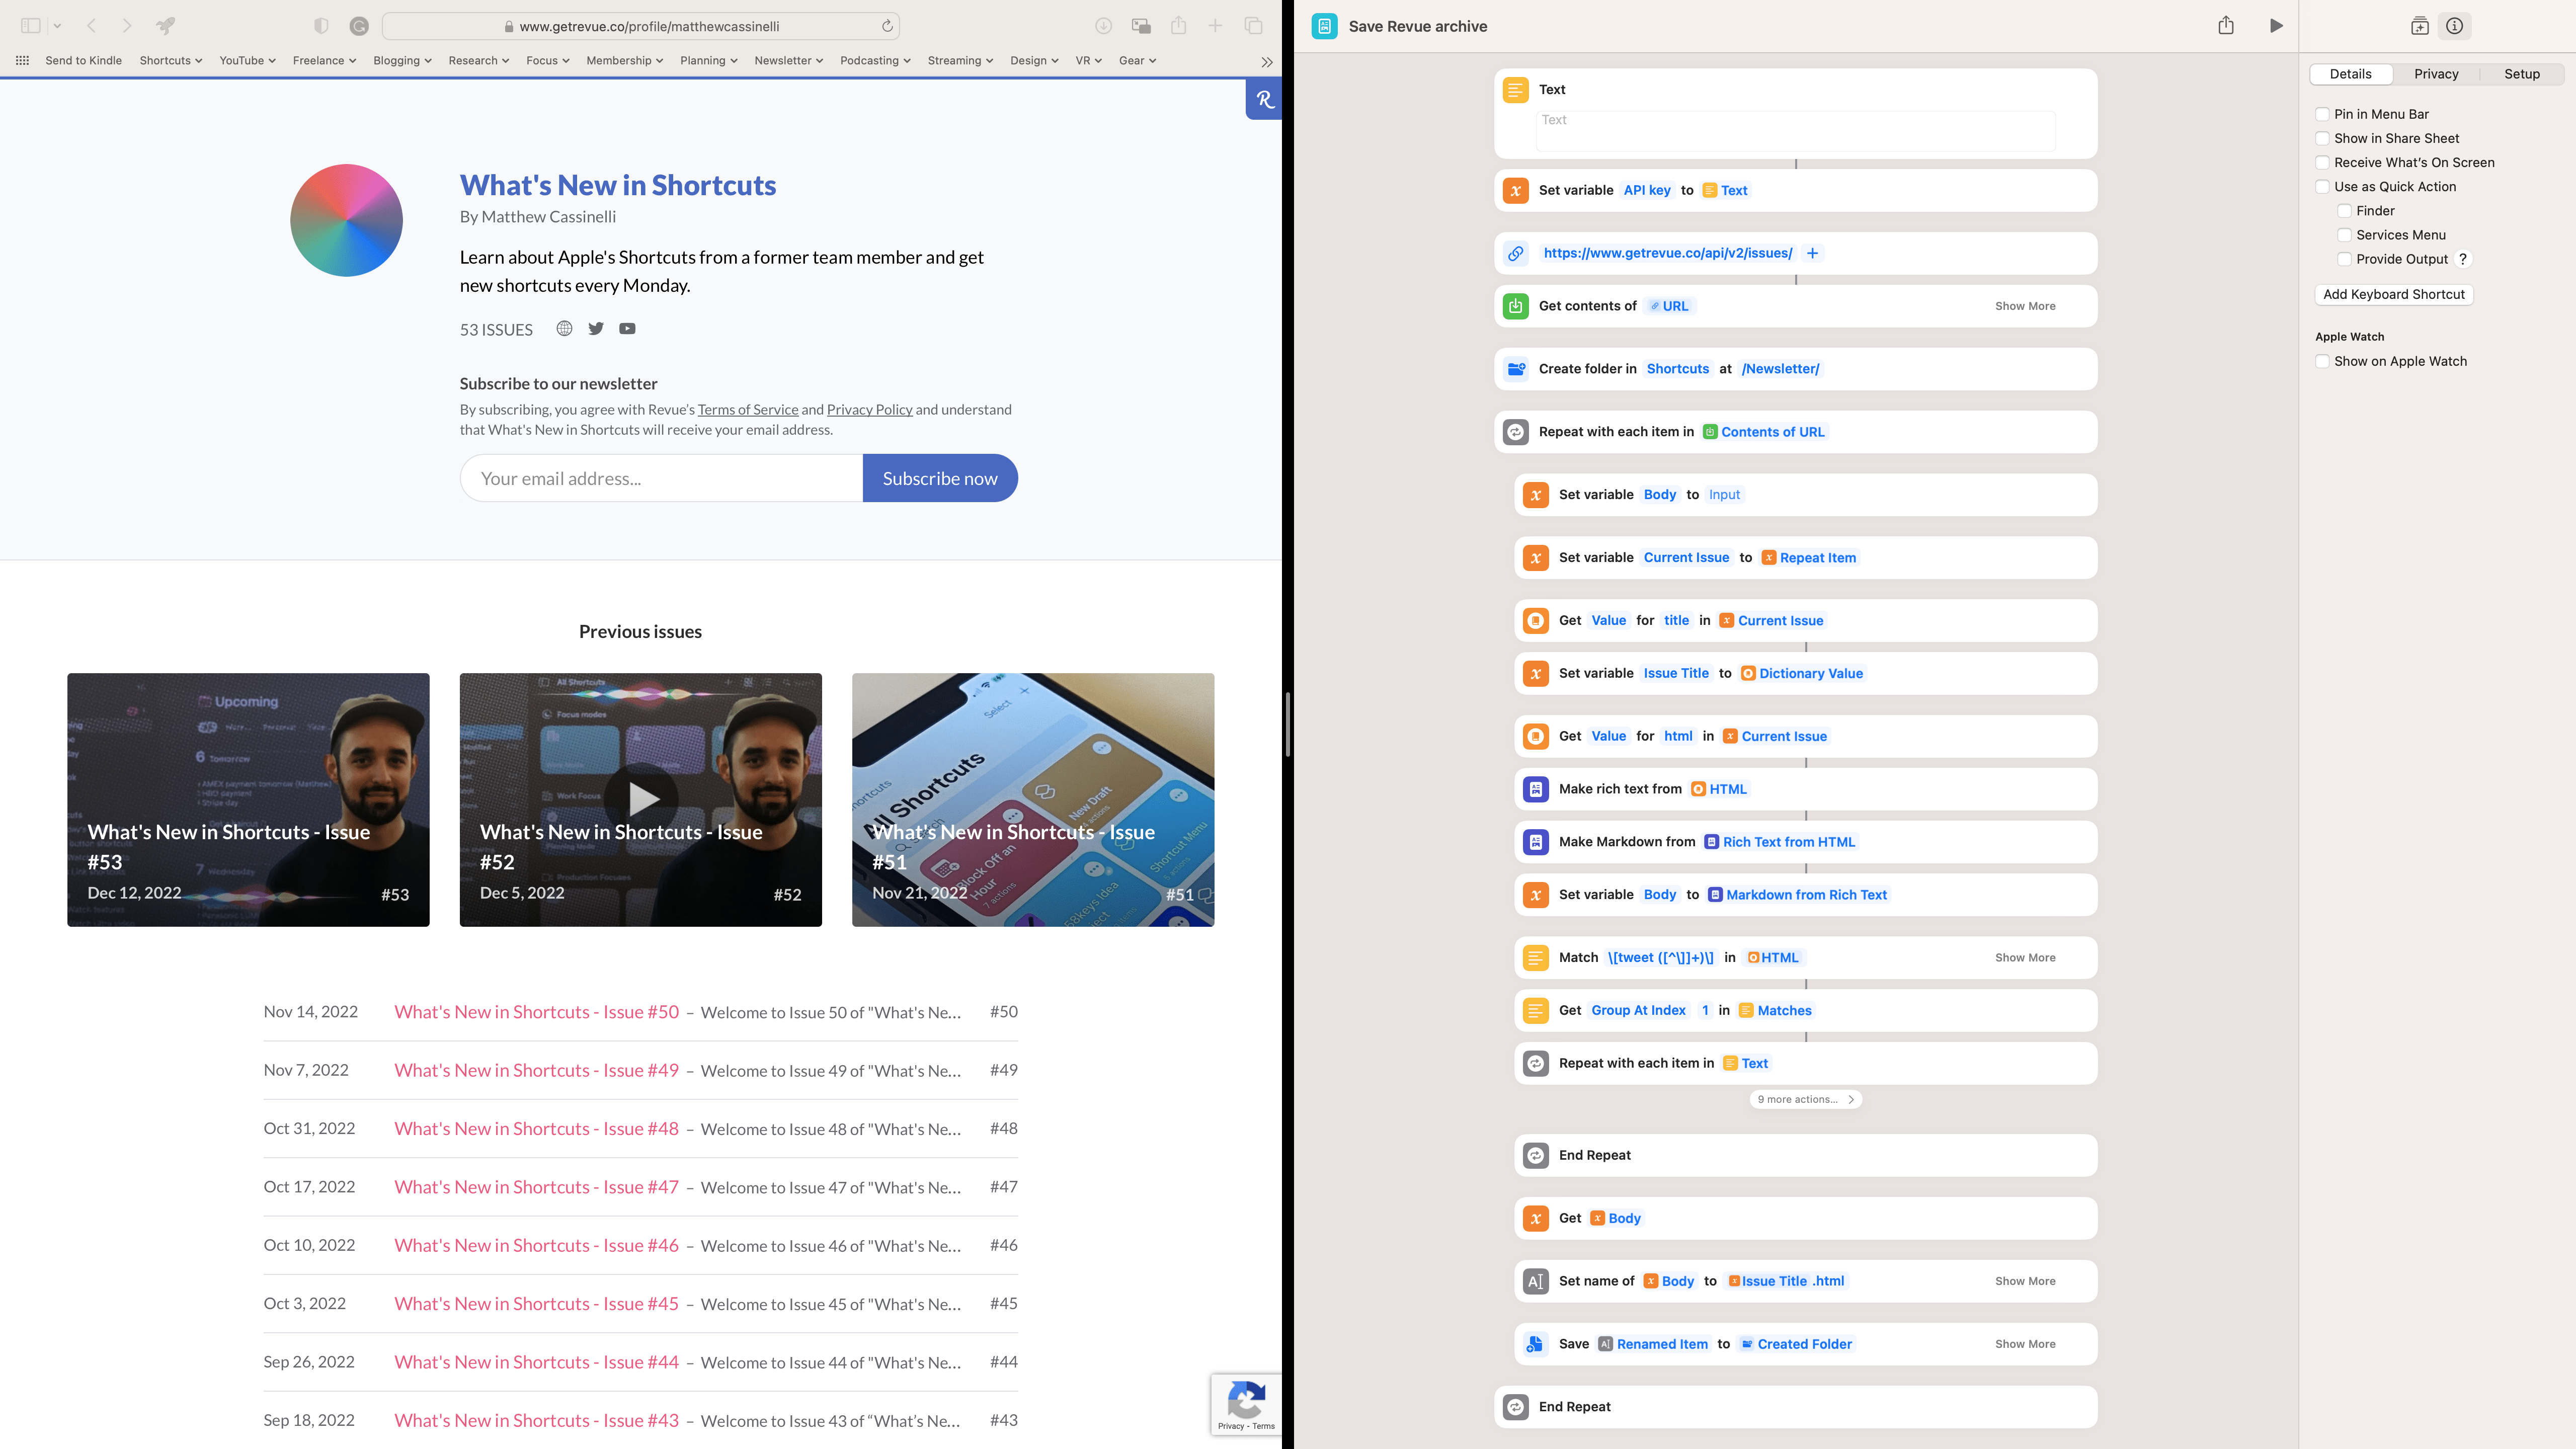The image size is (2576, 1449).
Task: Open the Terms of Service link
Action: pyautogui.click(x=748, y=410)
